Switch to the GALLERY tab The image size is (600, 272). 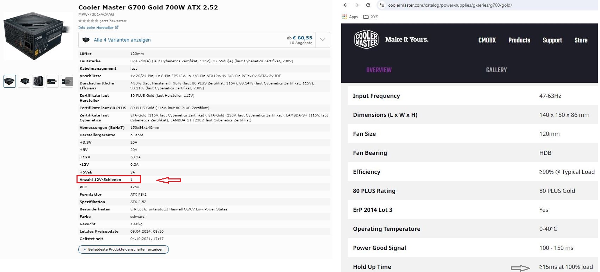click(496, 70)
